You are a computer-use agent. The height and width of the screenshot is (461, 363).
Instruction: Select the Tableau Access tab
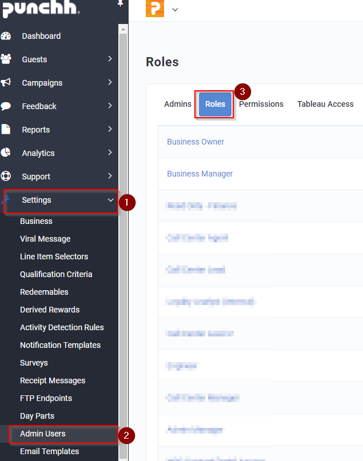point(325,104)
